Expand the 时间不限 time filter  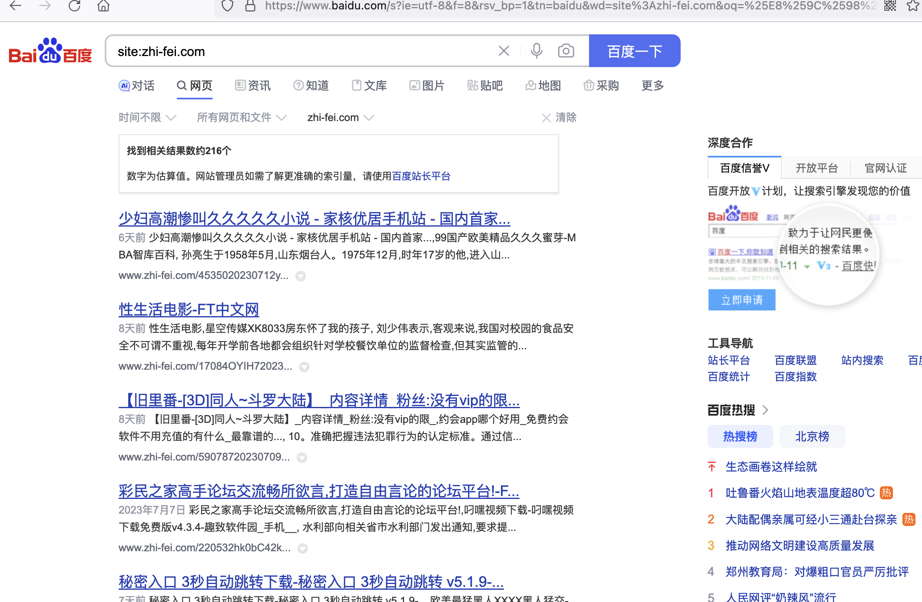[148, 118]
